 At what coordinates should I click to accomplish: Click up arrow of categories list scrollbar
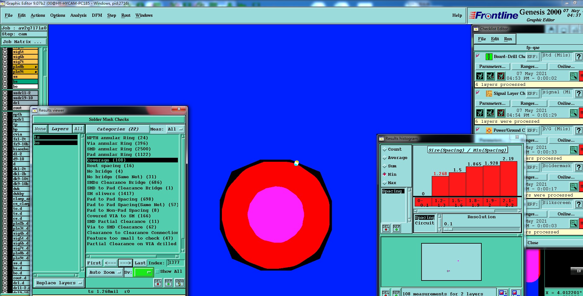tap(183, 136)
